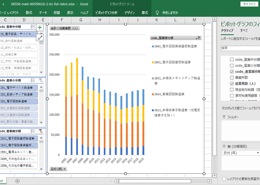The height and width of the screenshot is (185, 260).
Task: Select 2851_電源ユニット slicer item
Action: click(19, 152)
